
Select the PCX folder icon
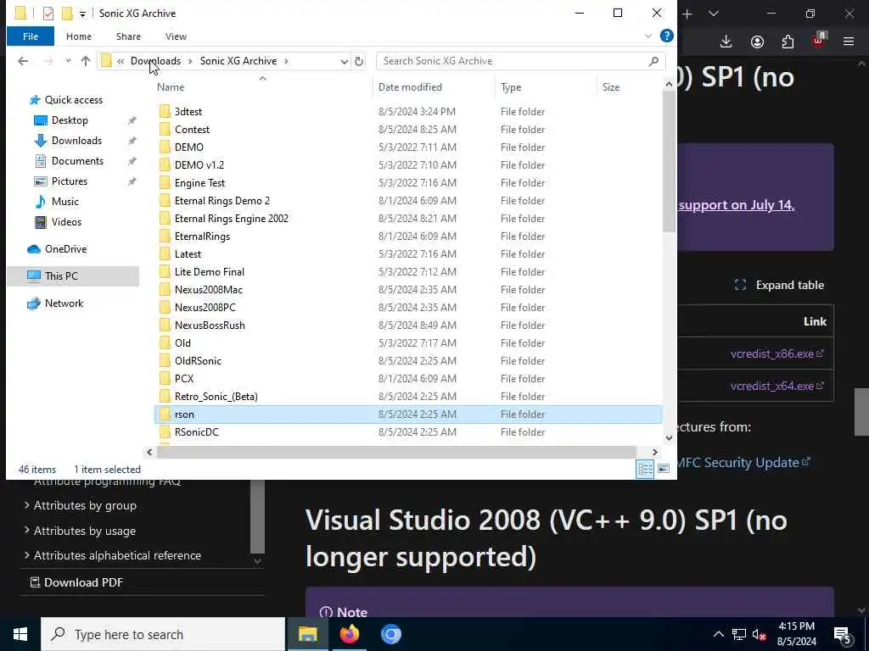pyautogui.click(x=165, y=379)
